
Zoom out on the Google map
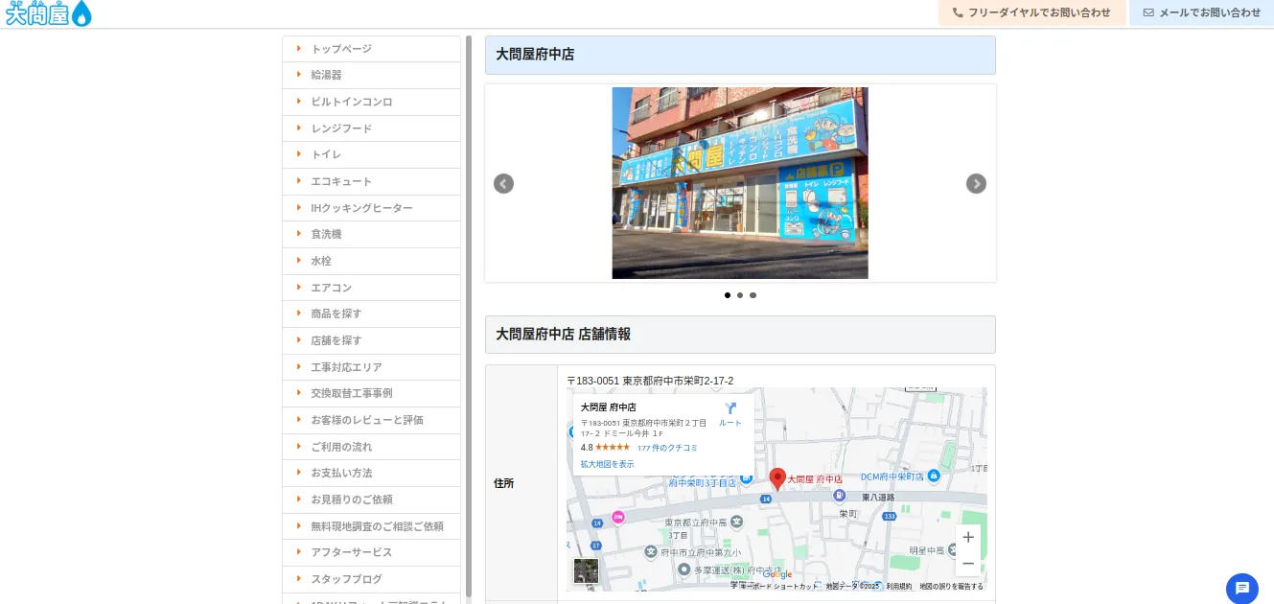click(968, 564)
